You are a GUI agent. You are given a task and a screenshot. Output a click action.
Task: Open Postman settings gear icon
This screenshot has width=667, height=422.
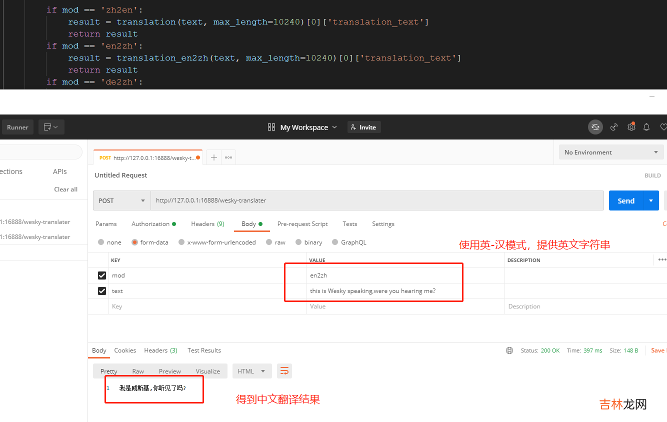tap(631, 127)
